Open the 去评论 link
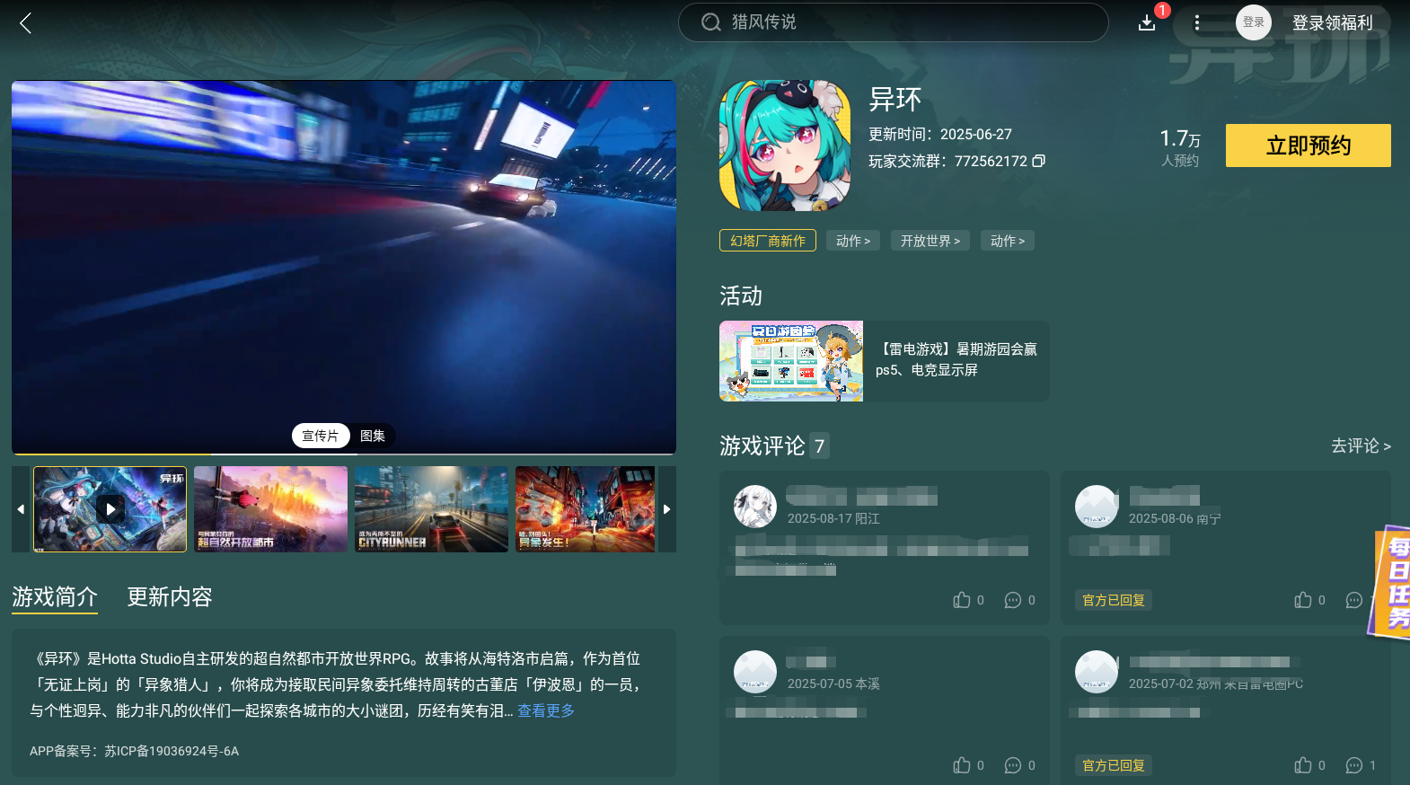The width and height of the screenshot is (1410, 785). coord(1361,446)
